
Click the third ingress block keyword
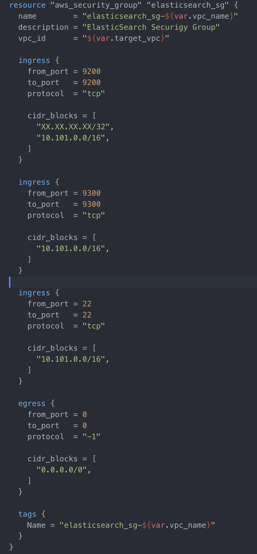point(34,293)
